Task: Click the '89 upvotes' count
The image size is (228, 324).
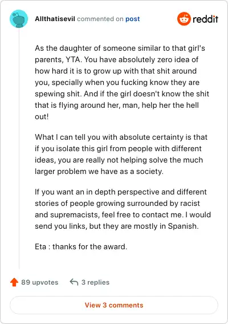Action: click(40, 282)
